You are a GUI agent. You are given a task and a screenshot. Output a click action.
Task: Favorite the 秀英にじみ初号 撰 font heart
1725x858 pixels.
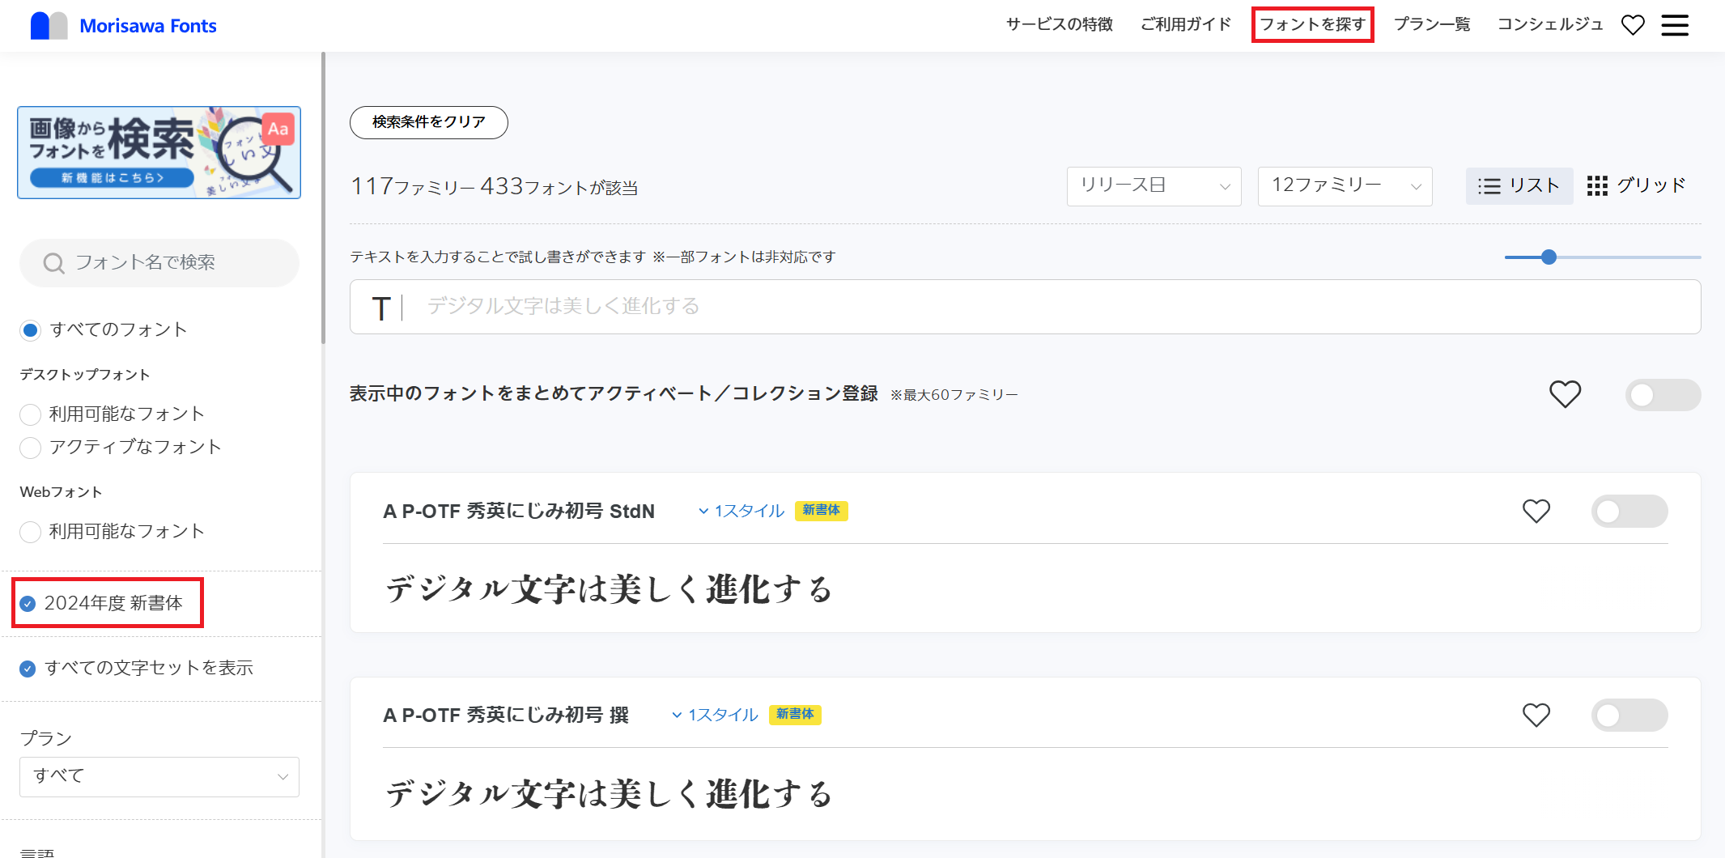click(1536, 715)
